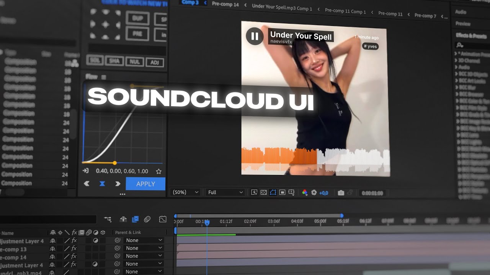Open the (50%) magnification dropdown
The height and width of the screenshot is (275, 490).
(x=186, y=192)
